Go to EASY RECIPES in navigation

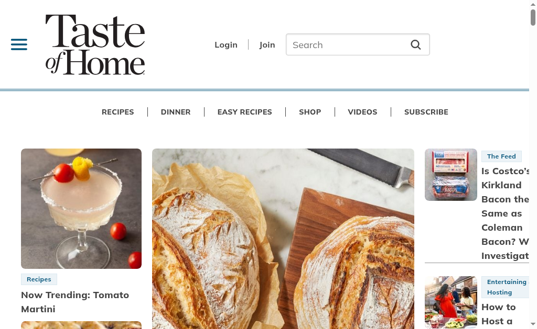(244, 112)
